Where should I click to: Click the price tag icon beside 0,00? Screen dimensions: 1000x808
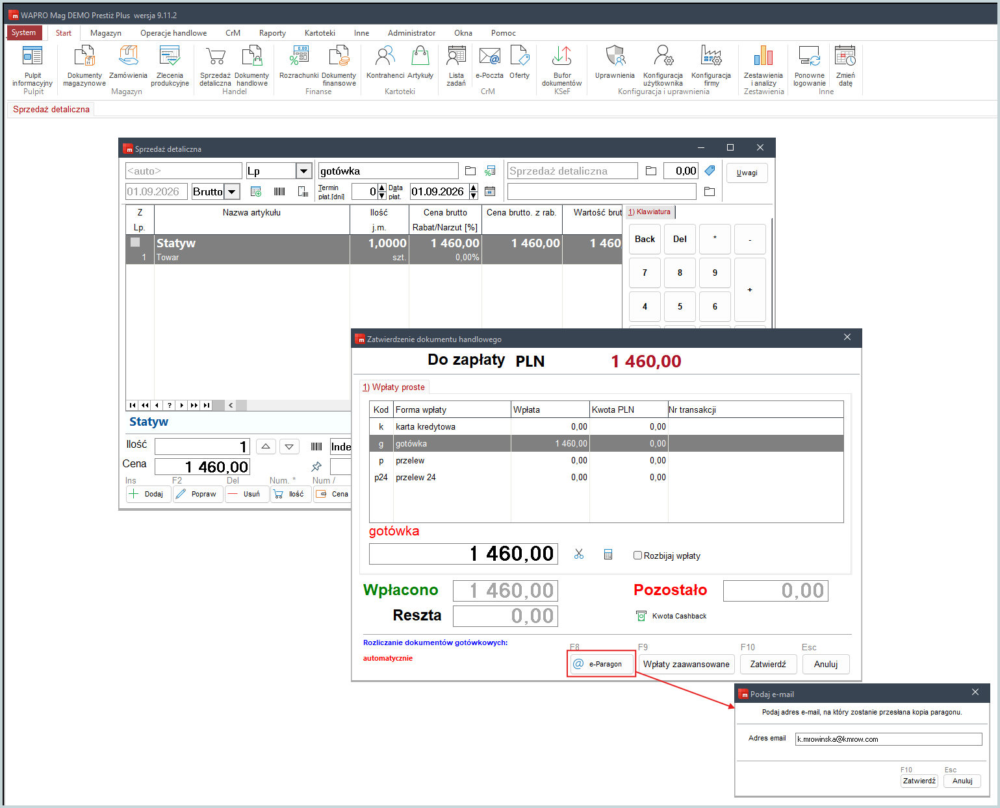[x=710, y=171]
